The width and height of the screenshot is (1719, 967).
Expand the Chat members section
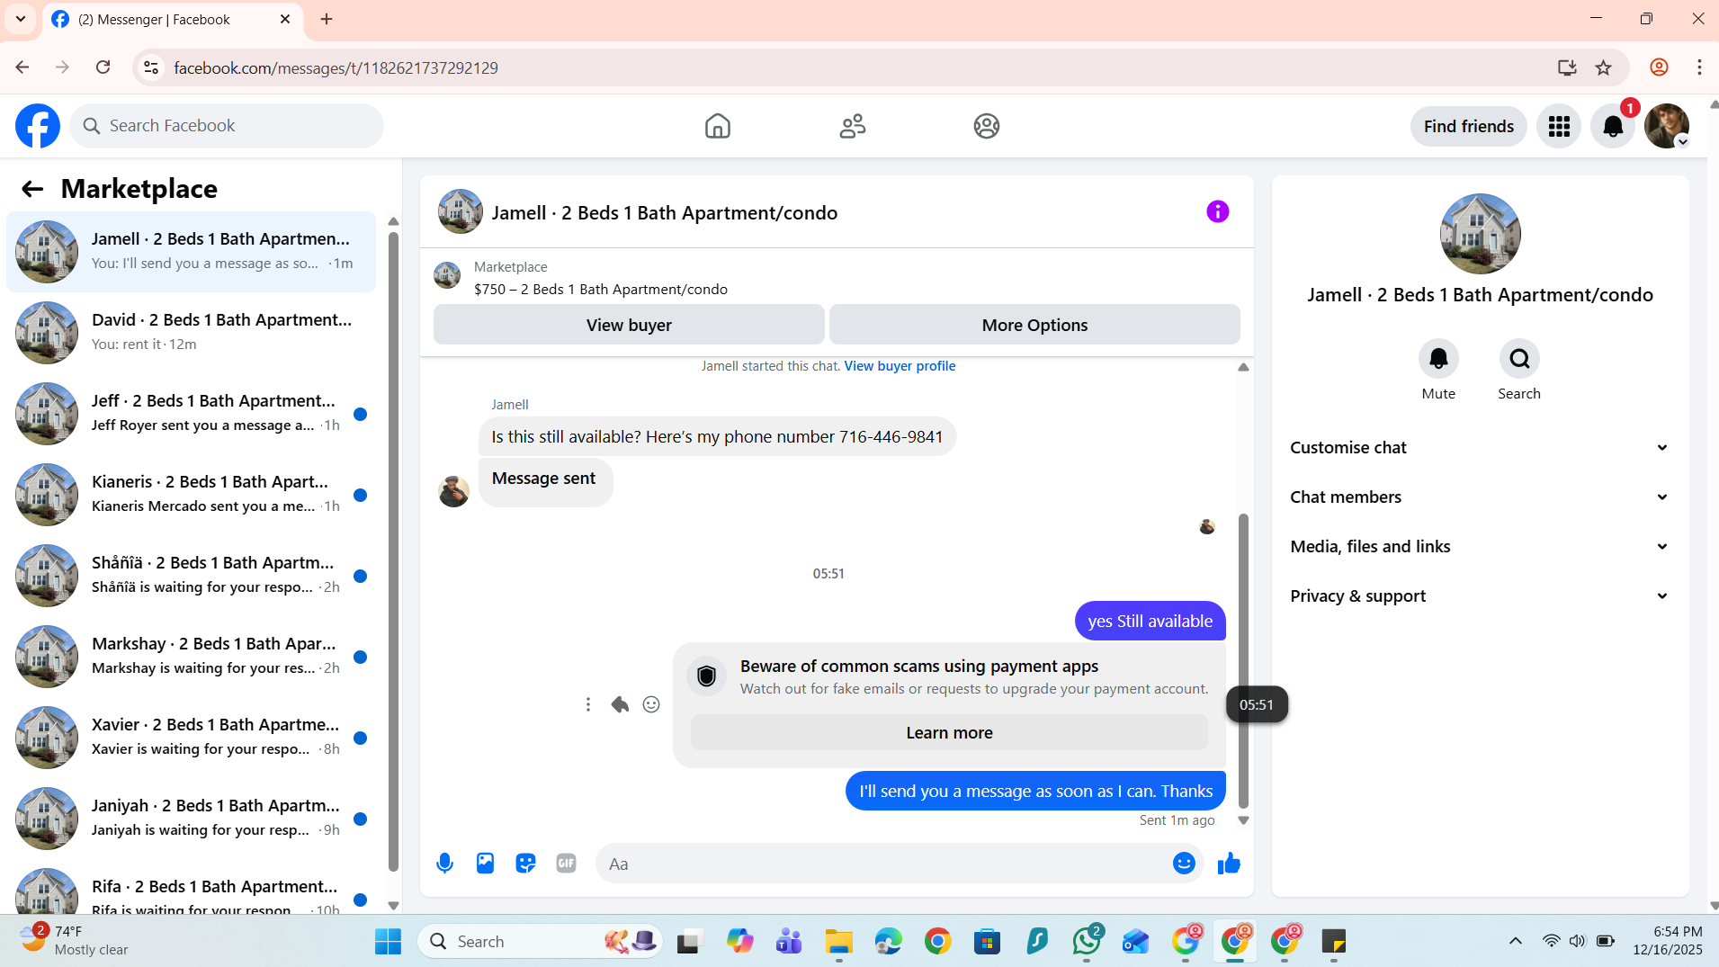1480,497
